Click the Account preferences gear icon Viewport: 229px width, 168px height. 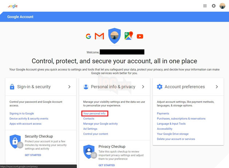tap(160, 87)
